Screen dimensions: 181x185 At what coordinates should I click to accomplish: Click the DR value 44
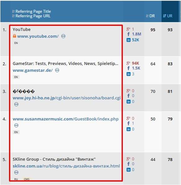point(153,159)
